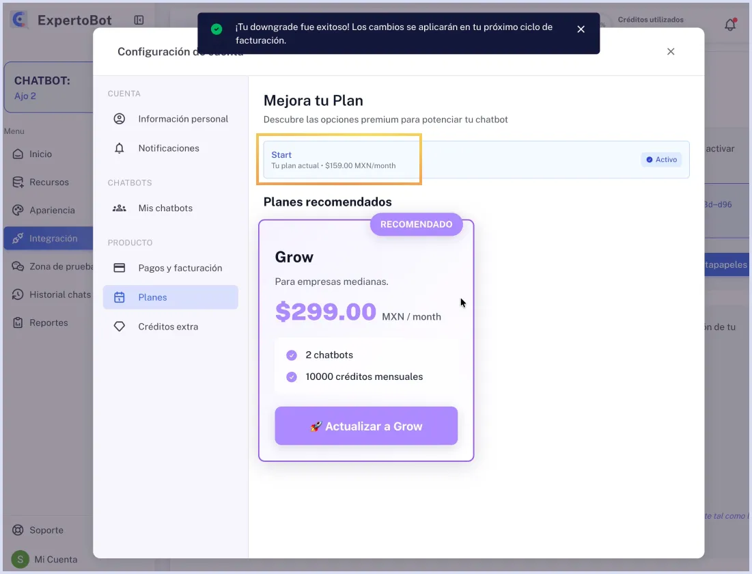Select the Start current plan name
This screenshot has width=752, height=574.
pyautogui.click(x=281, y=154)
